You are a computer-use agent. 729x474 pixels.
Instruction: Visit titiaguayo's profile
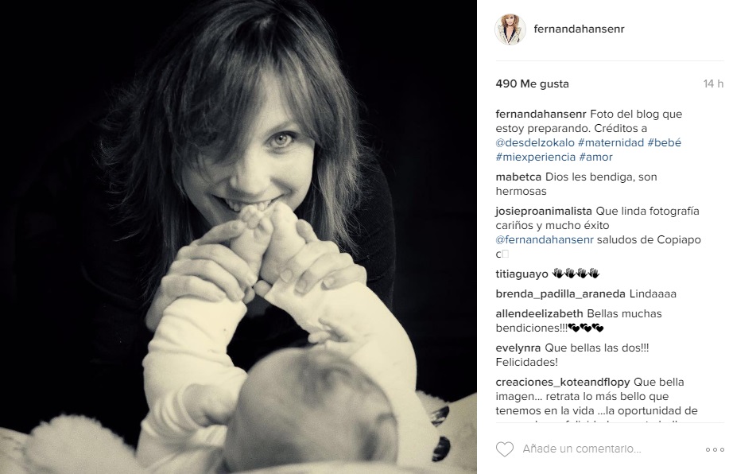522,274
